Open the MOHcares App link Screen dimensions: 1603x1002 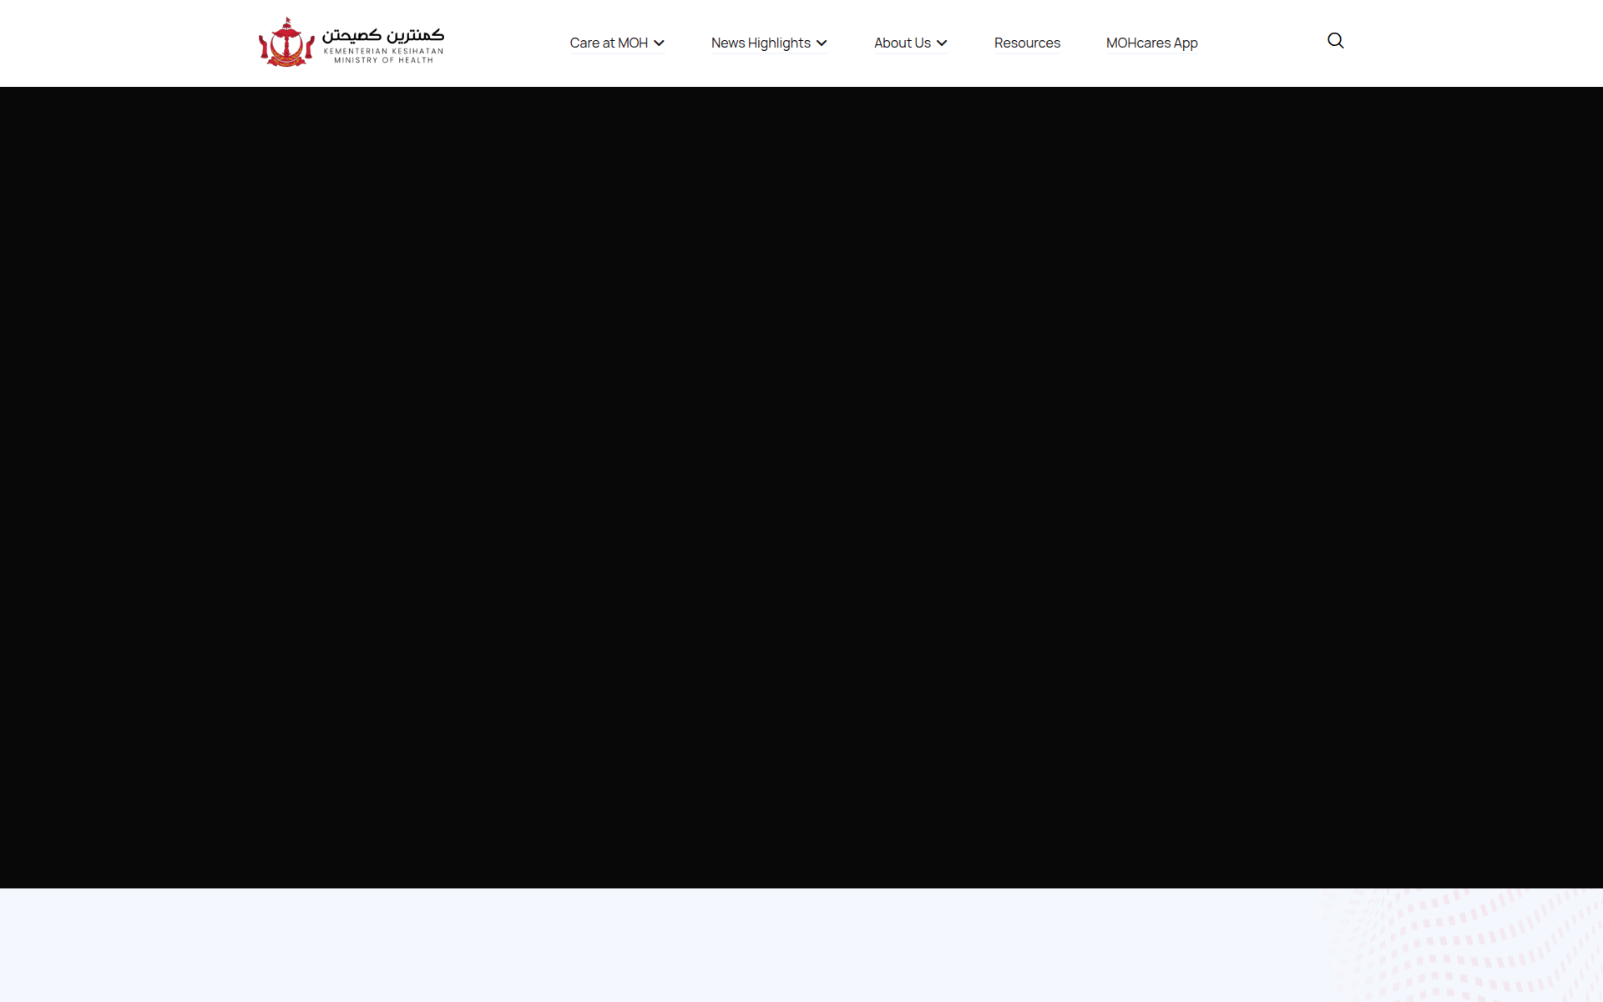1152,43
